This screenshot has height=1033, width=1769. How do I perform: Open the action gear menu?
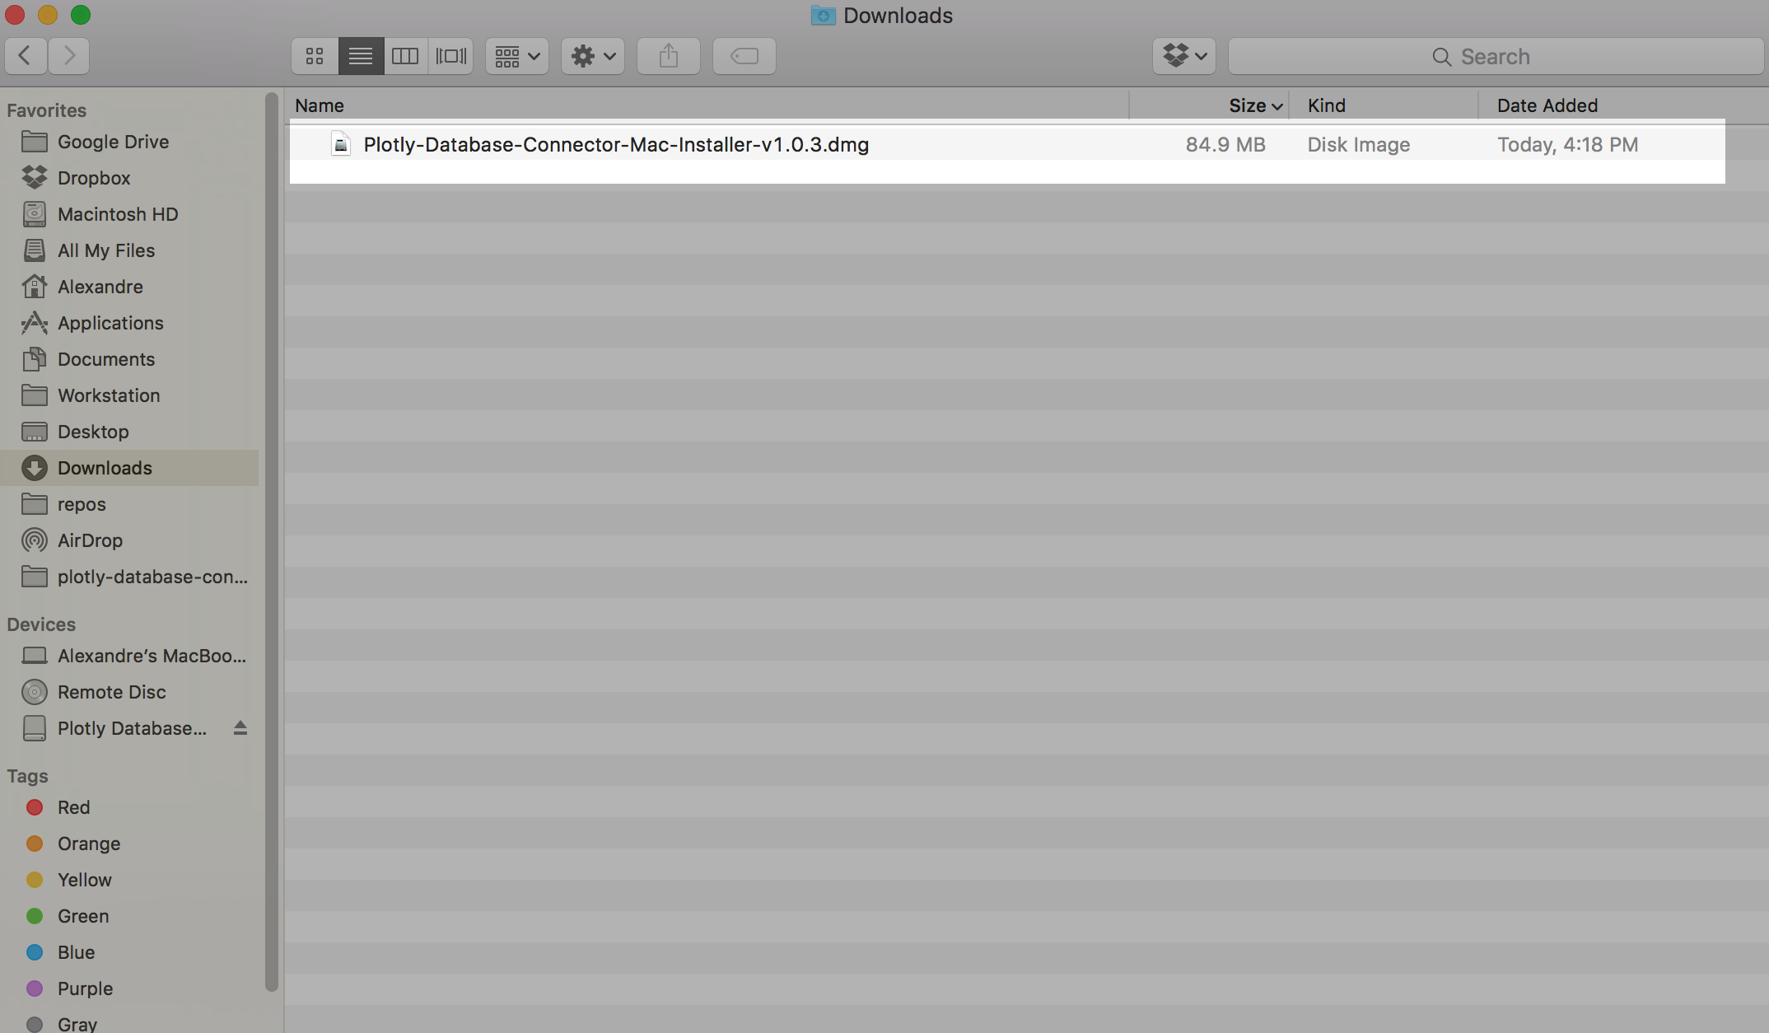(591, 55)
